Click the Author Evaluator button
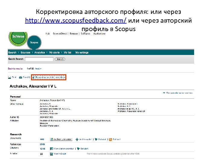This screenshot has height=163, width=217. [61, 139]
